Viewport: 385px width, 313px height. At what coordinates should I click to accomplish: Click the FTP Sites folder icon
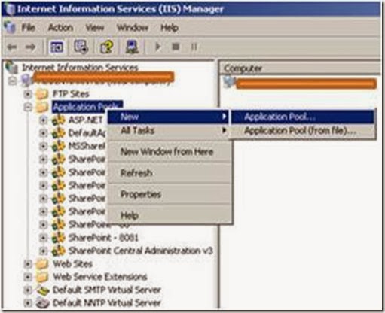pyautogui.click(x=41, y=94)
